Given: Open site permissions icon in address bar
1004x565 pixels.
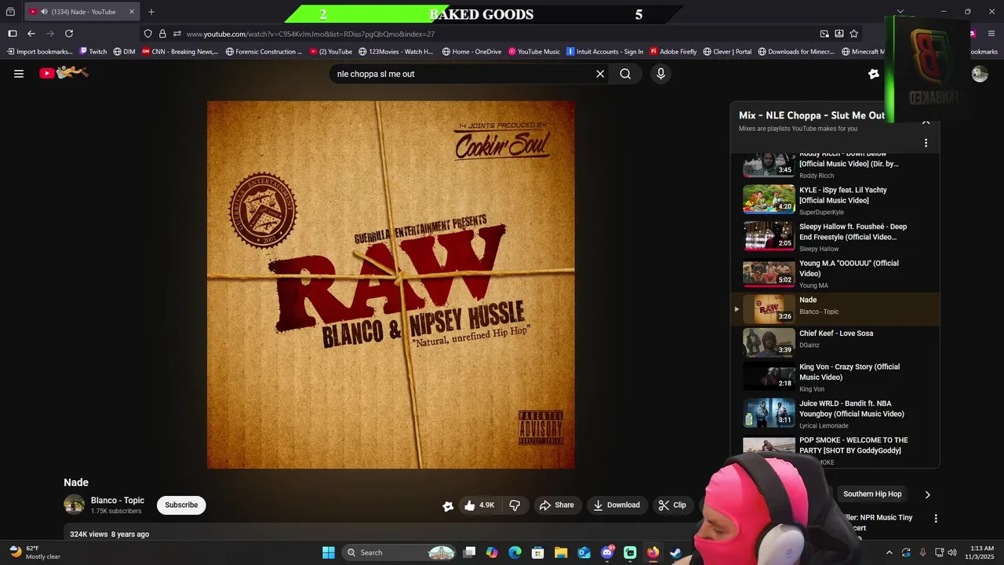Looking at the screenshot, I should [x=177, y=34].
